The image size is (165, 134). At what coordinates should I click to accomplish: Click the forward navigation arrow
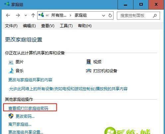[18, 15]
